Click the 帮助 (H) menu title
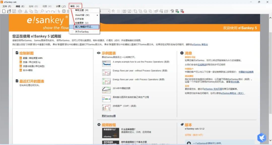 tap(75, 6)
